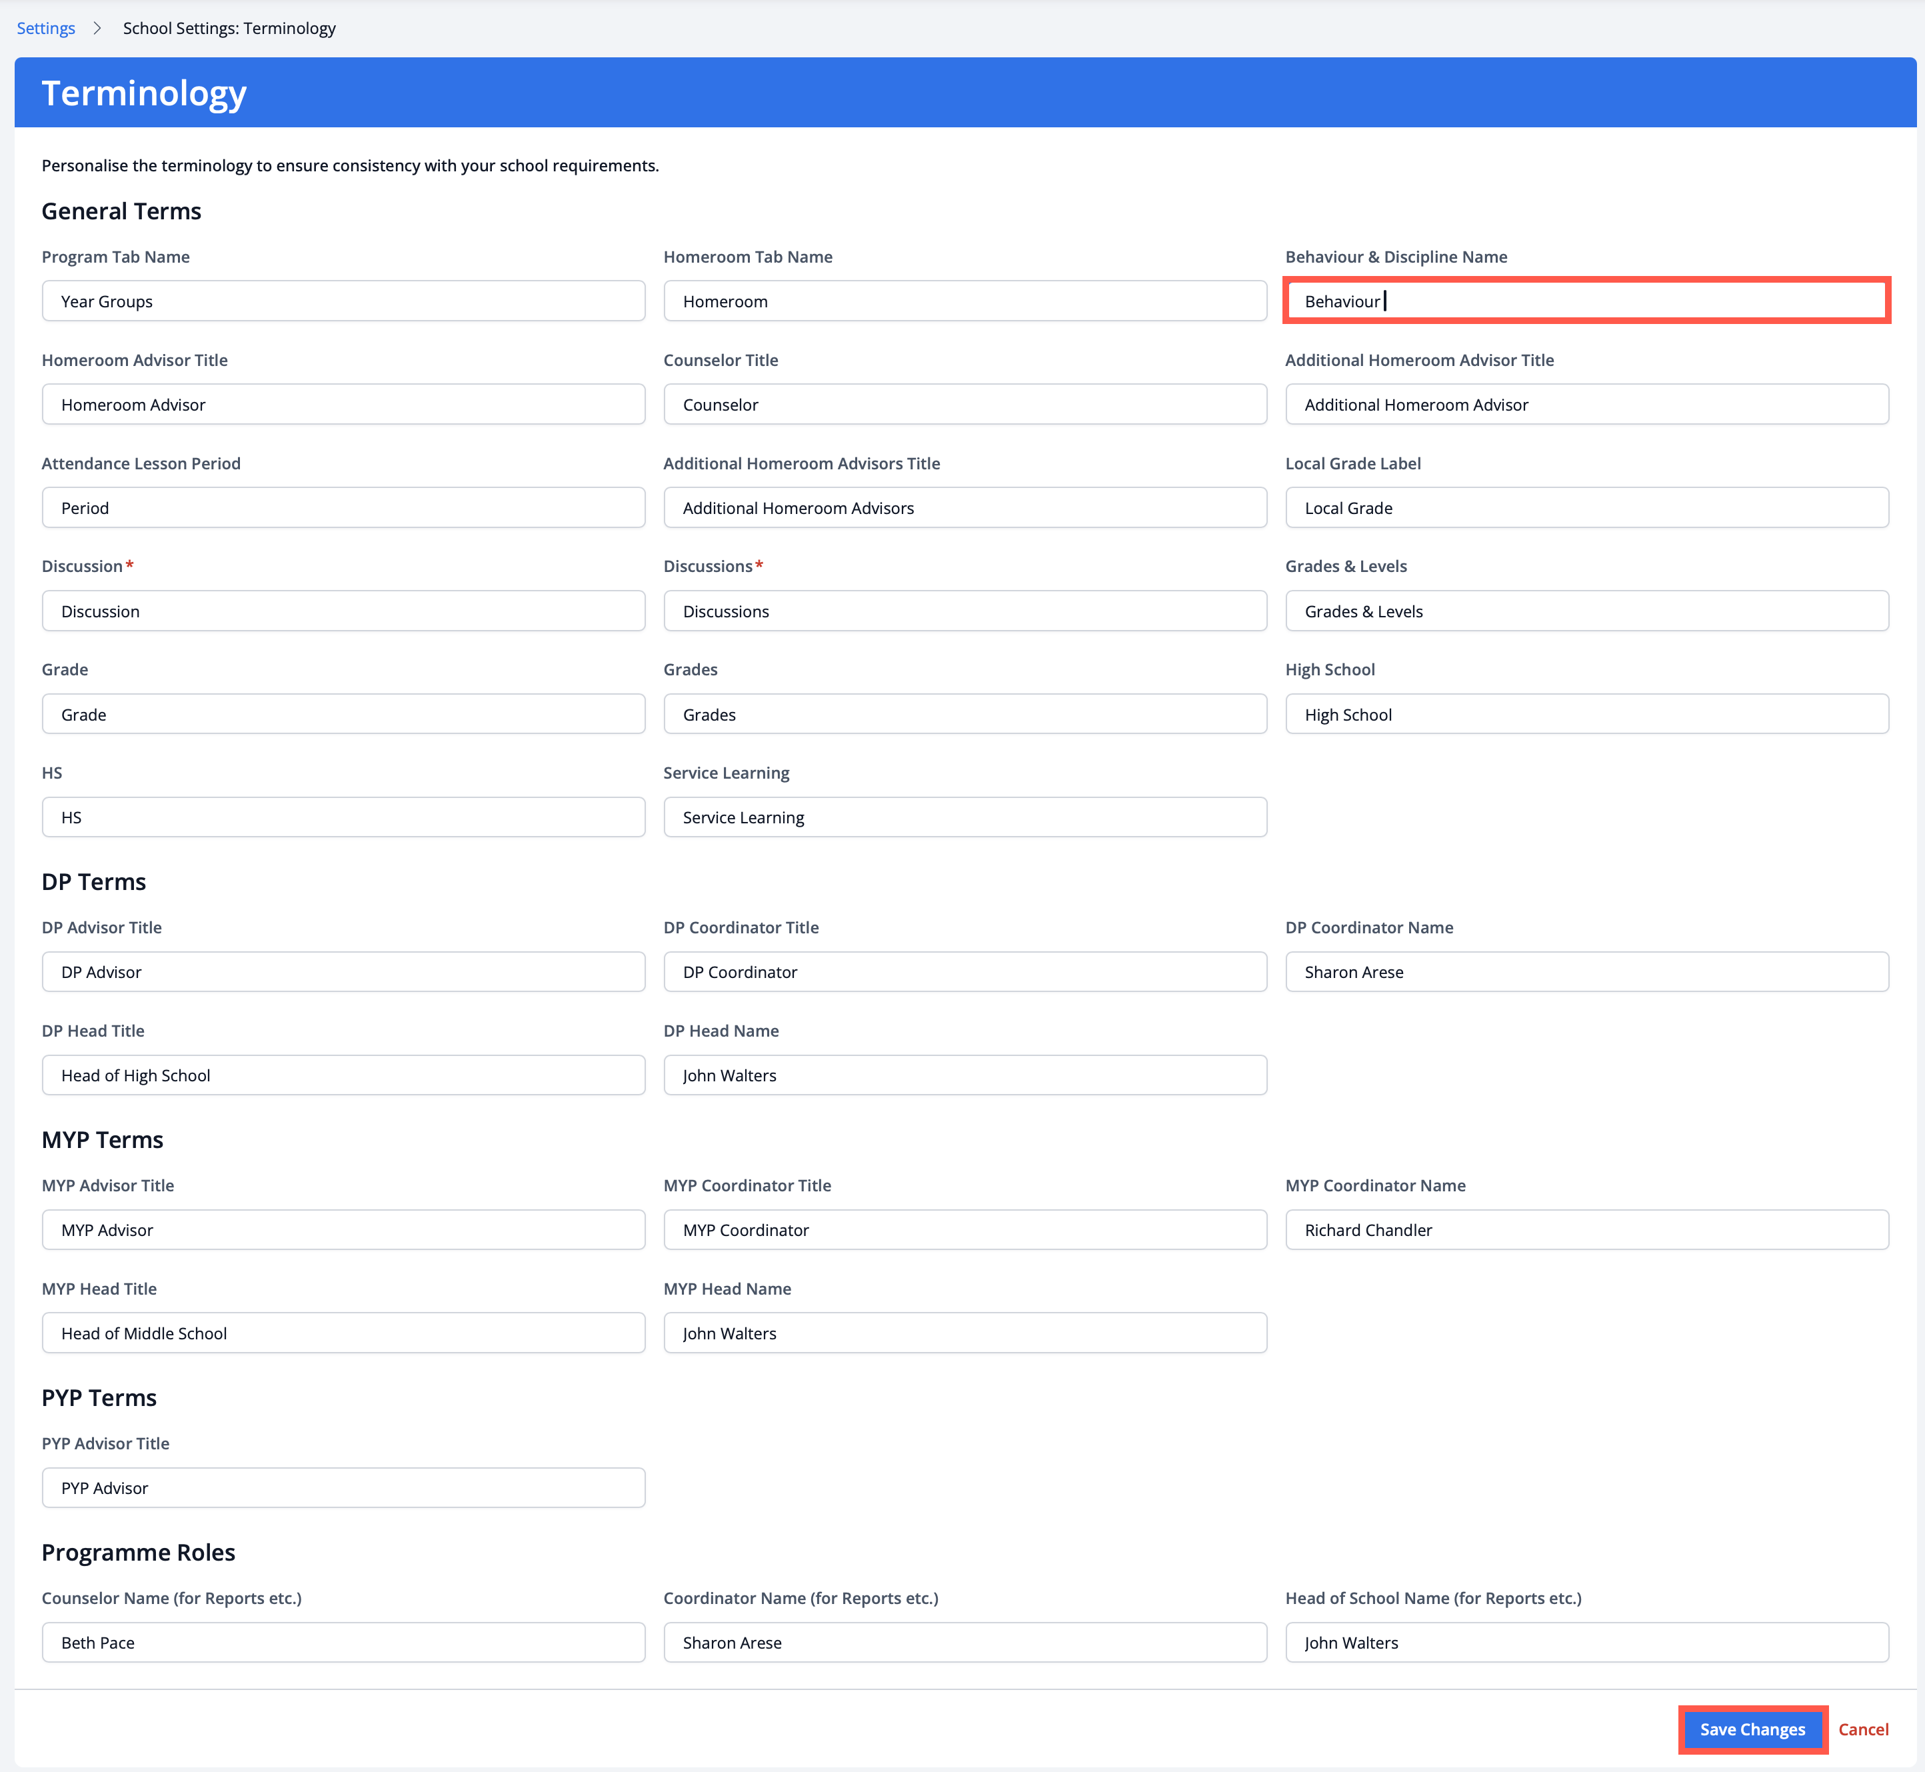1925x1772 pixels.
Task: Edit Behaviour & Discipline Name field
Action: [x=1586, y=301]
